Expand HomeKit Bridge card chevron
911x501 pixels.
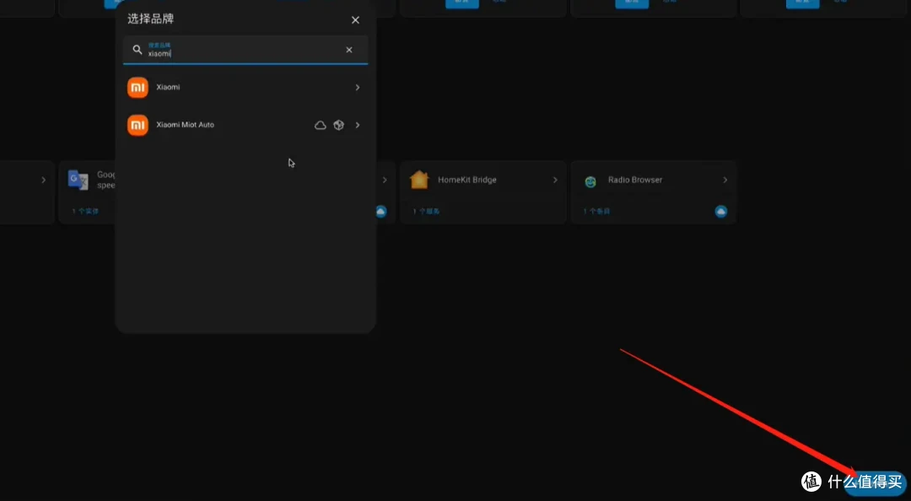tap(555, 180)
